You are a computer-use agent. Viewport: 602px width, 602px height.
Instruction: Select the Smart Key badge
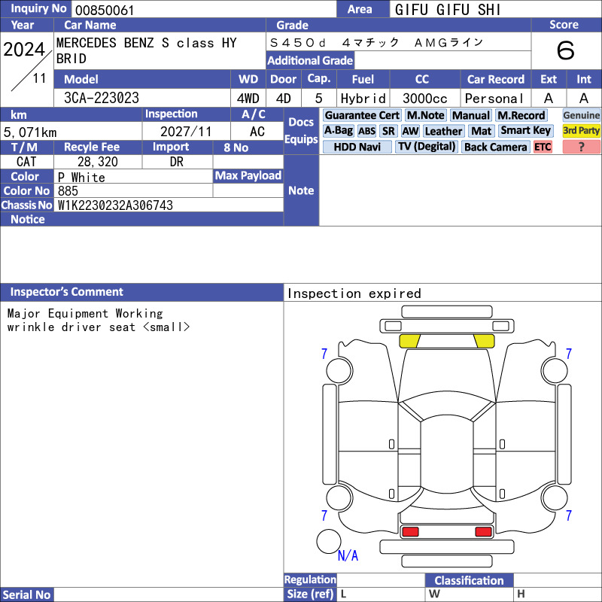tap(525, 131)
